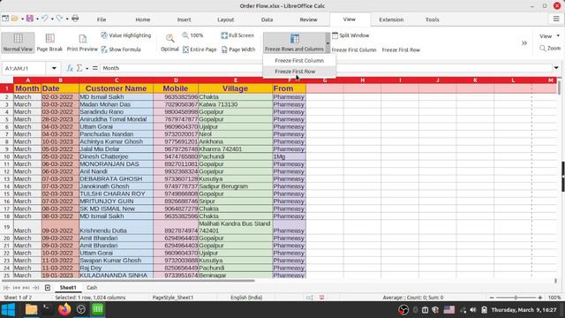The height and width of the screenshot is (318, 565).
Task: Open the file manager from taskbar
Action: coord(32,309)
